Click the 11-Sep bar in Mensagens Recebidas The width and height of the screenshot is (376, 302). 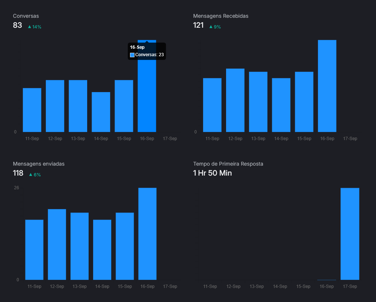pos(212,105)
